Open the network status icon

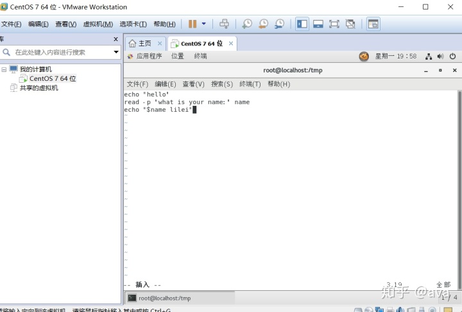tap(429, 56)
